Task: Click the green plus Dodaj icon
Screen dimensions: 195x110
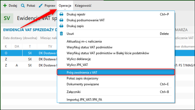Action: [x=5, y=5]
